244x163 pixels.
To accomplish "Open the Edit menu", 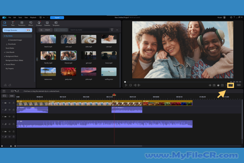I will (x=15, y=17).
